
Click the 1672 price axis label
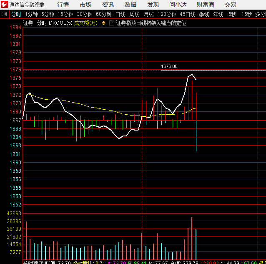click(15, 95)
